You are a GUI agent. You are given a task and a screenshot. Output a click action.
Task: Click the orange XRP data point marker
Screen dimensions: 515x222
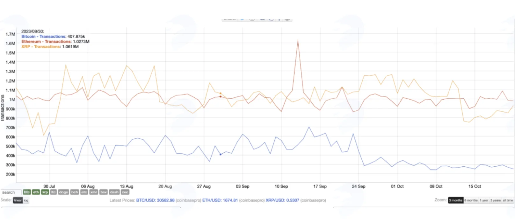point(221,94)
